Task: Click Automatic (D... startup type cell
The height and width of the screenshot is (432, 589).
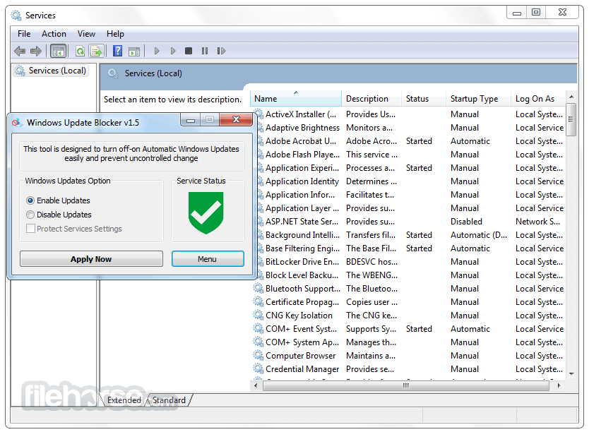Action: coord(479,235)
